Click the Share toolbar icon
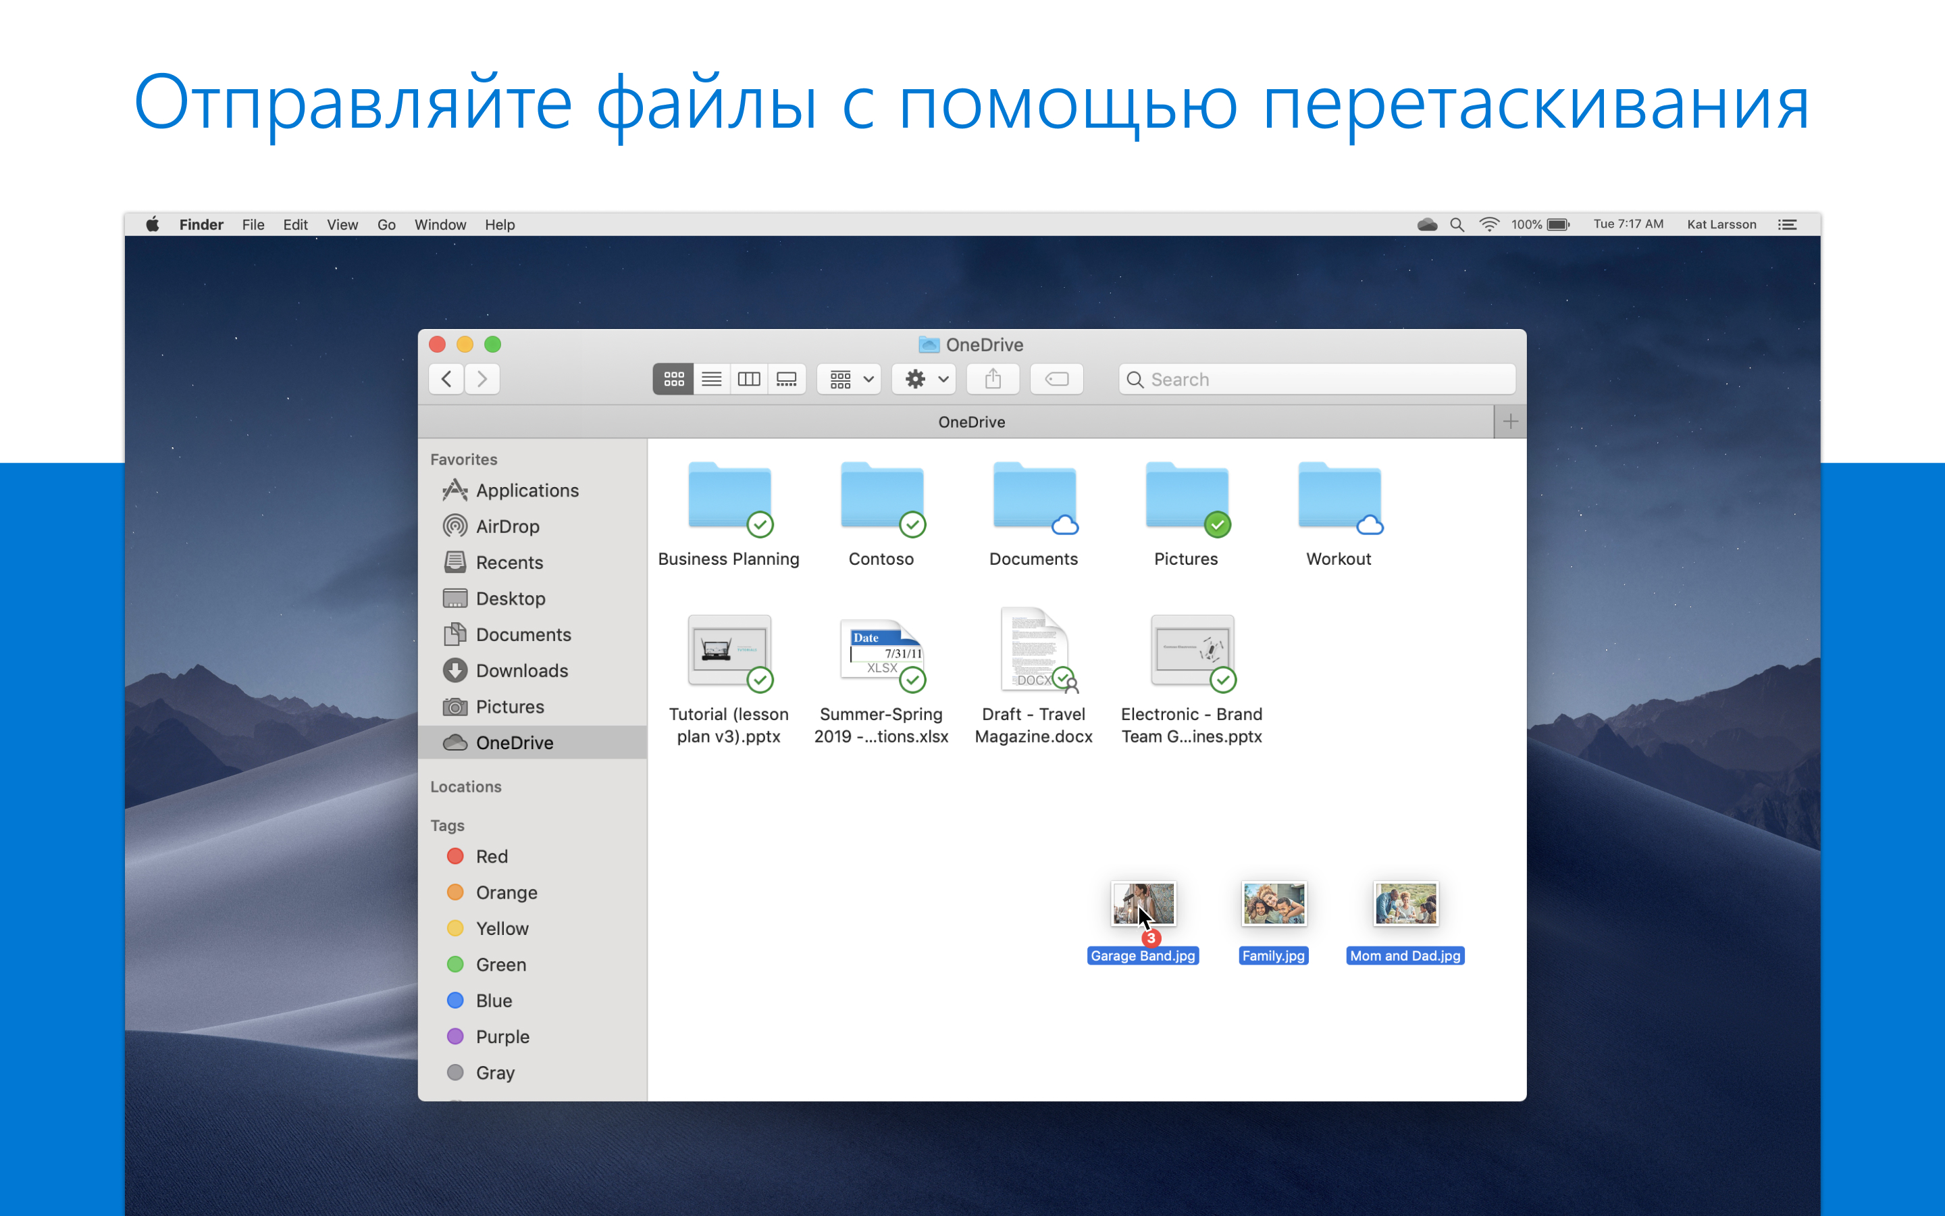Viewport: 1945px width, 1216px height. [993, 379]
